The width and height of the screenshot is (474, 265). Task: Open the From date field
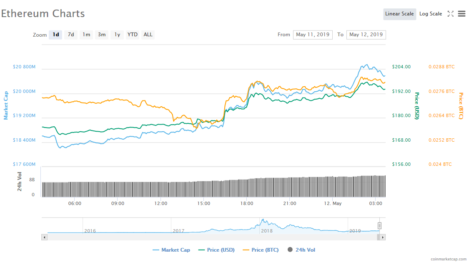(313, 35)
